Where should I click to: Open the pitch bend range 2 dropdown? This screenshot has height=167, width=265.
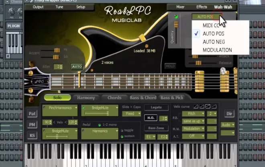[212, 113]
